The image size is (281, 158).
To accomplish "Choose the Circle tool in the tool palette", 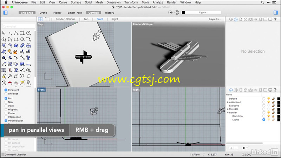I will click(x=28, y=33).
